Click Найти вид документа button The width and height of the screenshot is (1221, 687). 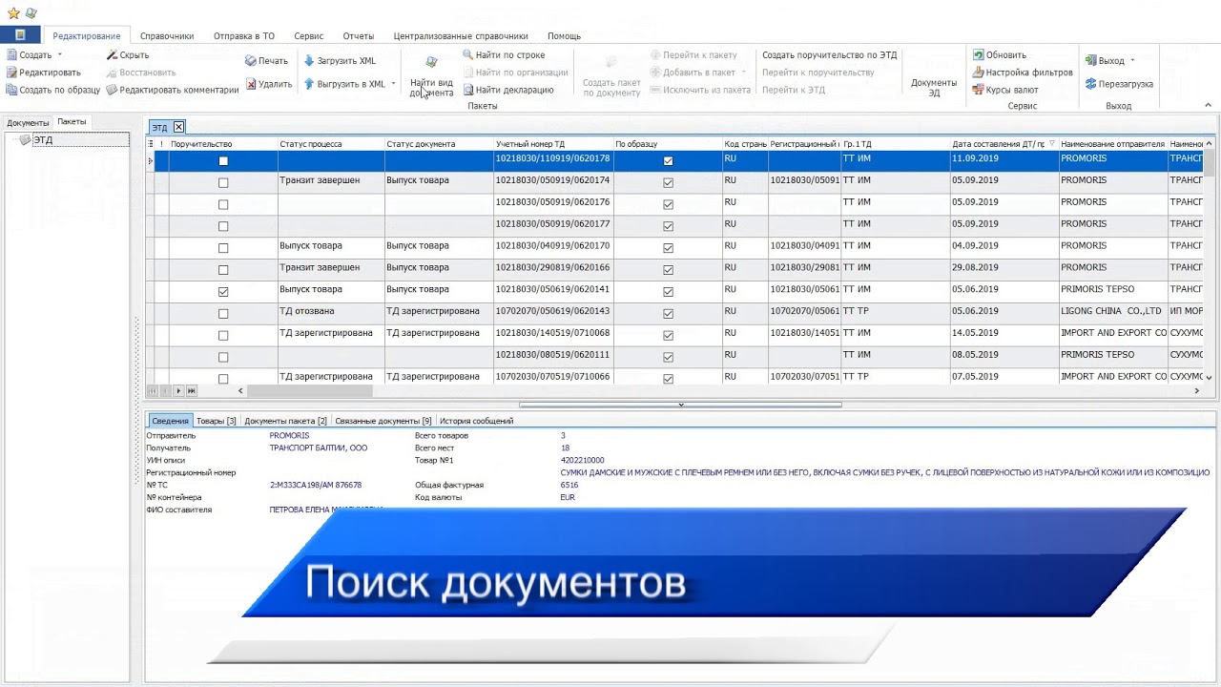pos(431,76)
